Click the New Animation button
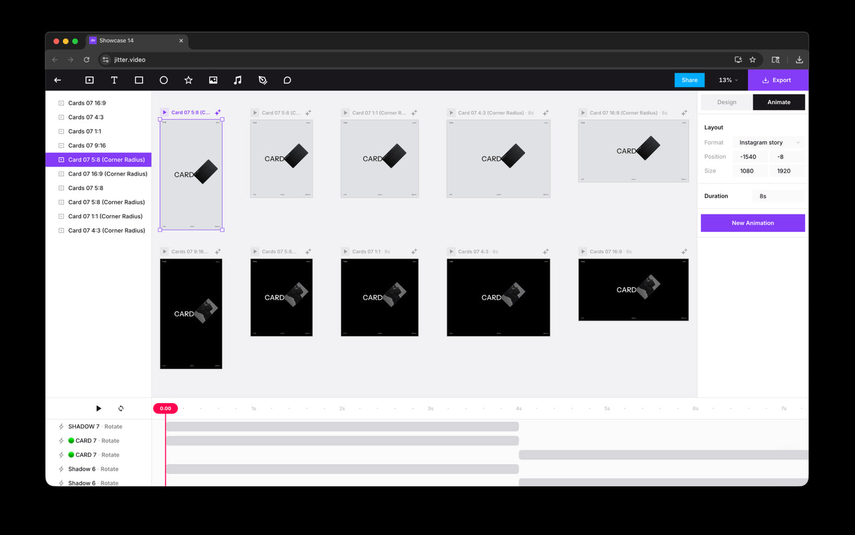 point(753,223)
